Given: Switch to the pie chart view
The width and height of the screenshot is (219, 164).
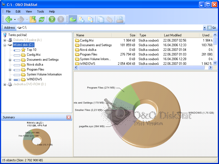Looking at the screenshot, I should point(73,19).
